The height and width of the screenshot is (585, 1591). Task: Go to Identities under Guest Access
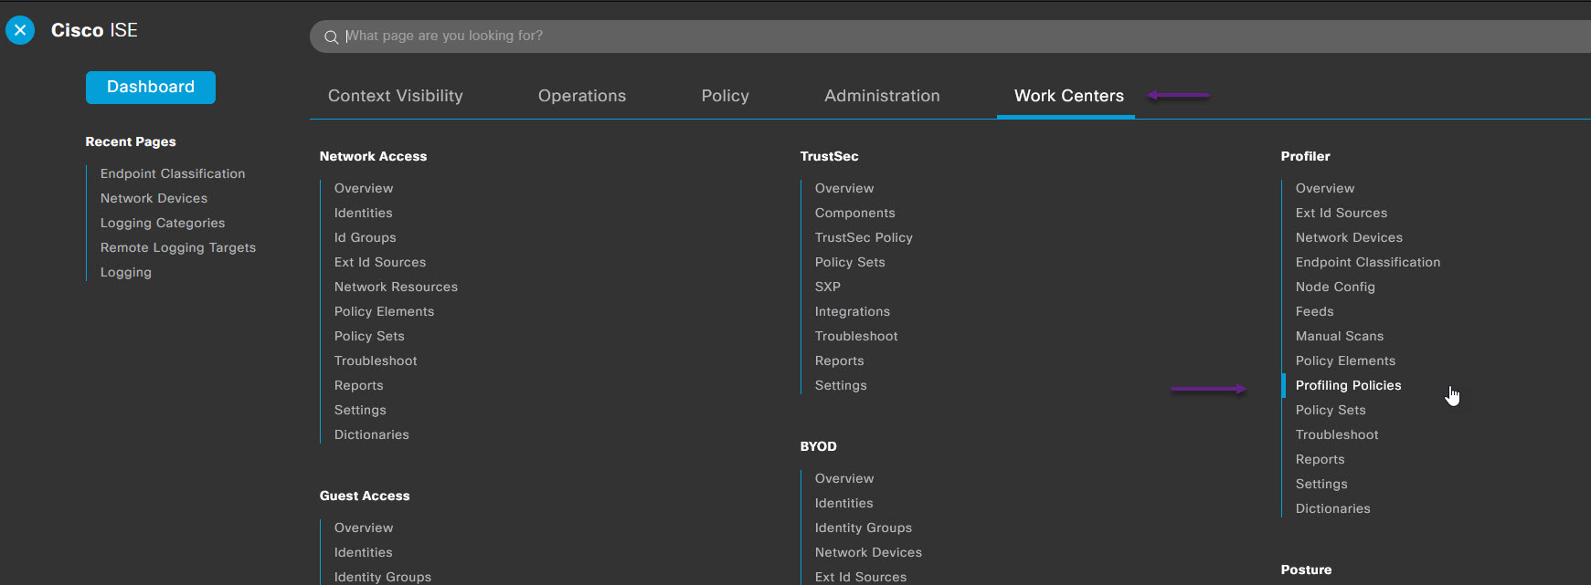pyautogui.click(x=364, y=552)
